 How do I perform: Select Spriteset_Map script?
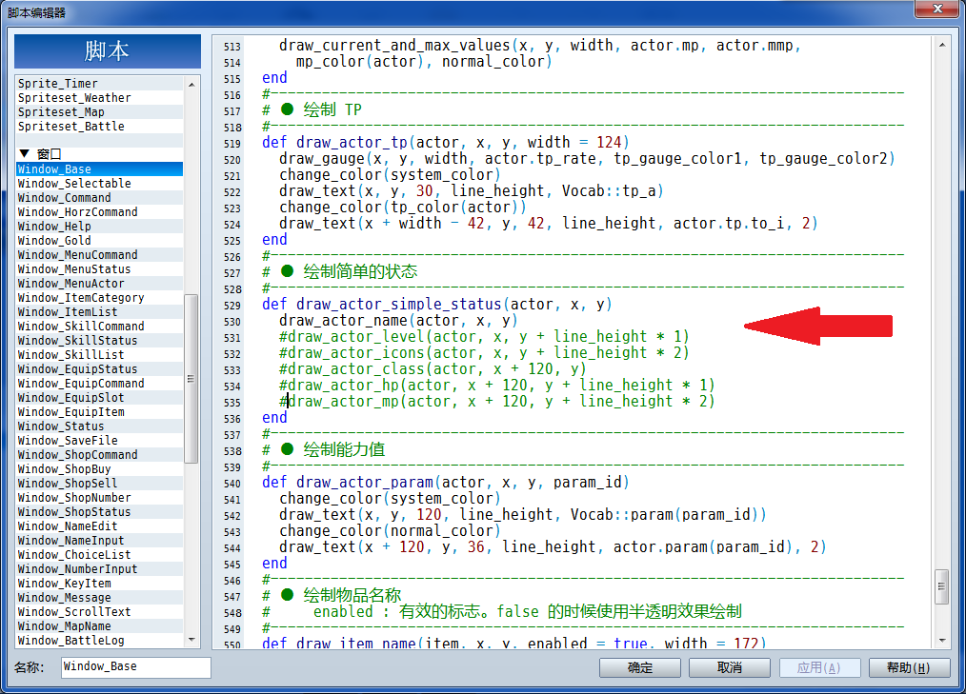(x=99, y=112)
